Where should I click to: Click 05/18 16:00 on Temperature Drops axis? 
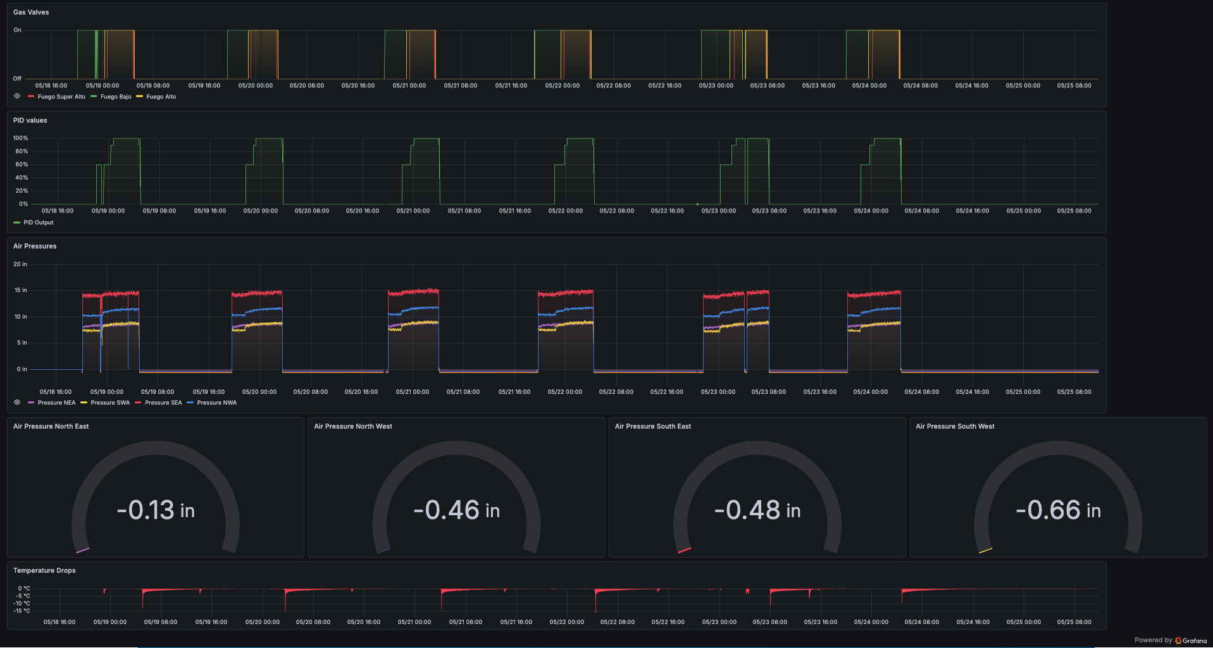(x=59, y=622)
